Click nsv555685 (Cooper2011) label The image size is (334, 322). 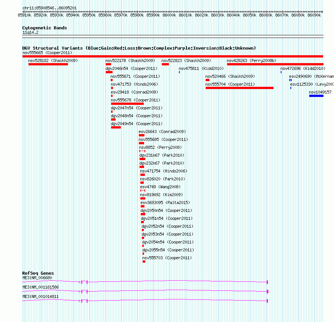click(163, 139)
